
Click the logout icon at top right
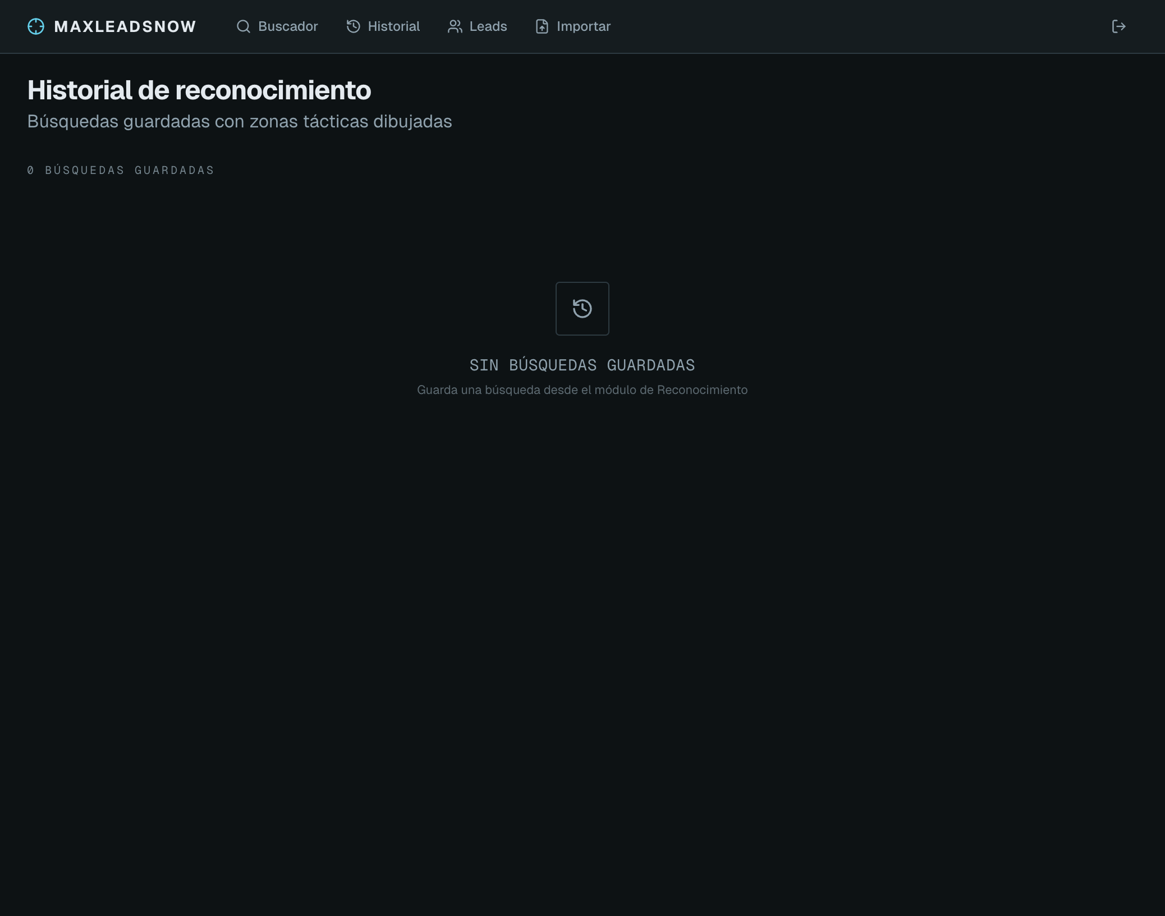click(x=1118, y=26)
